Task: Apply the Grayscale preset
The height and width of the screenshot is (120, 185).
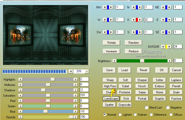Action: point(125,105)
